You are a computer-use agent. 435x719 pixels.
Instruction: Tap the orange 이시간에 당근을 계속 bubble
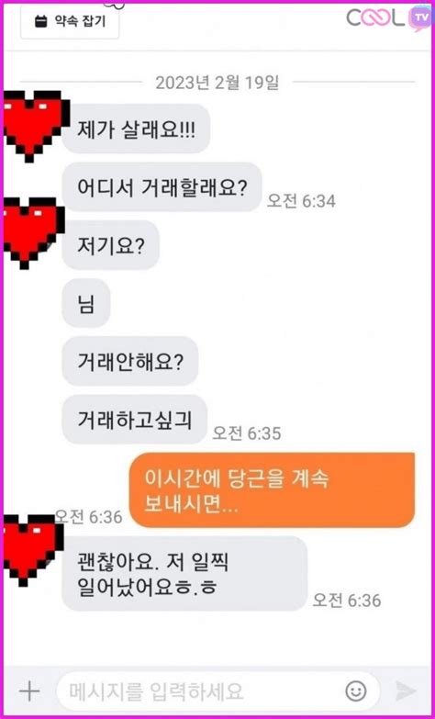[272, 489]
